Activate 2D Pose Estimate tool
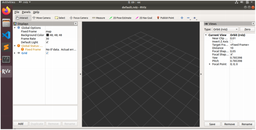Screen dimensions: 256x130 tap(120, 18)
